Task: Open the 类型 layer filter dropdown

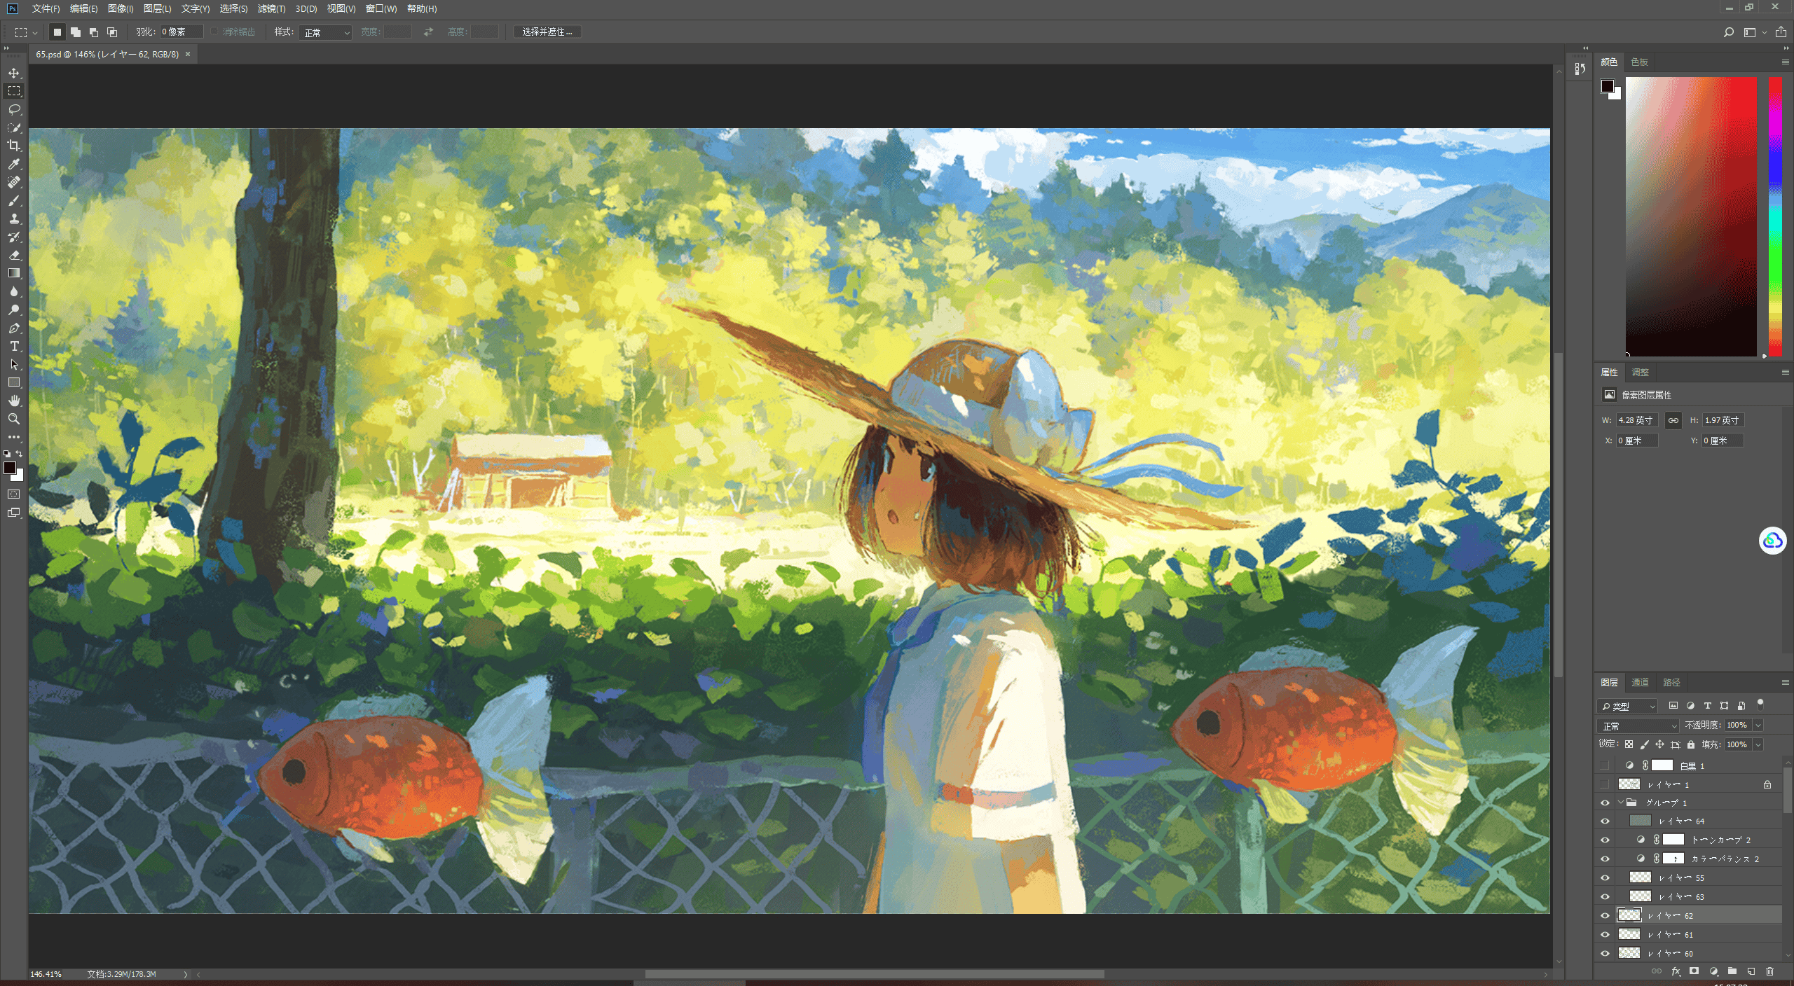Action: [x=1628, y=706]
